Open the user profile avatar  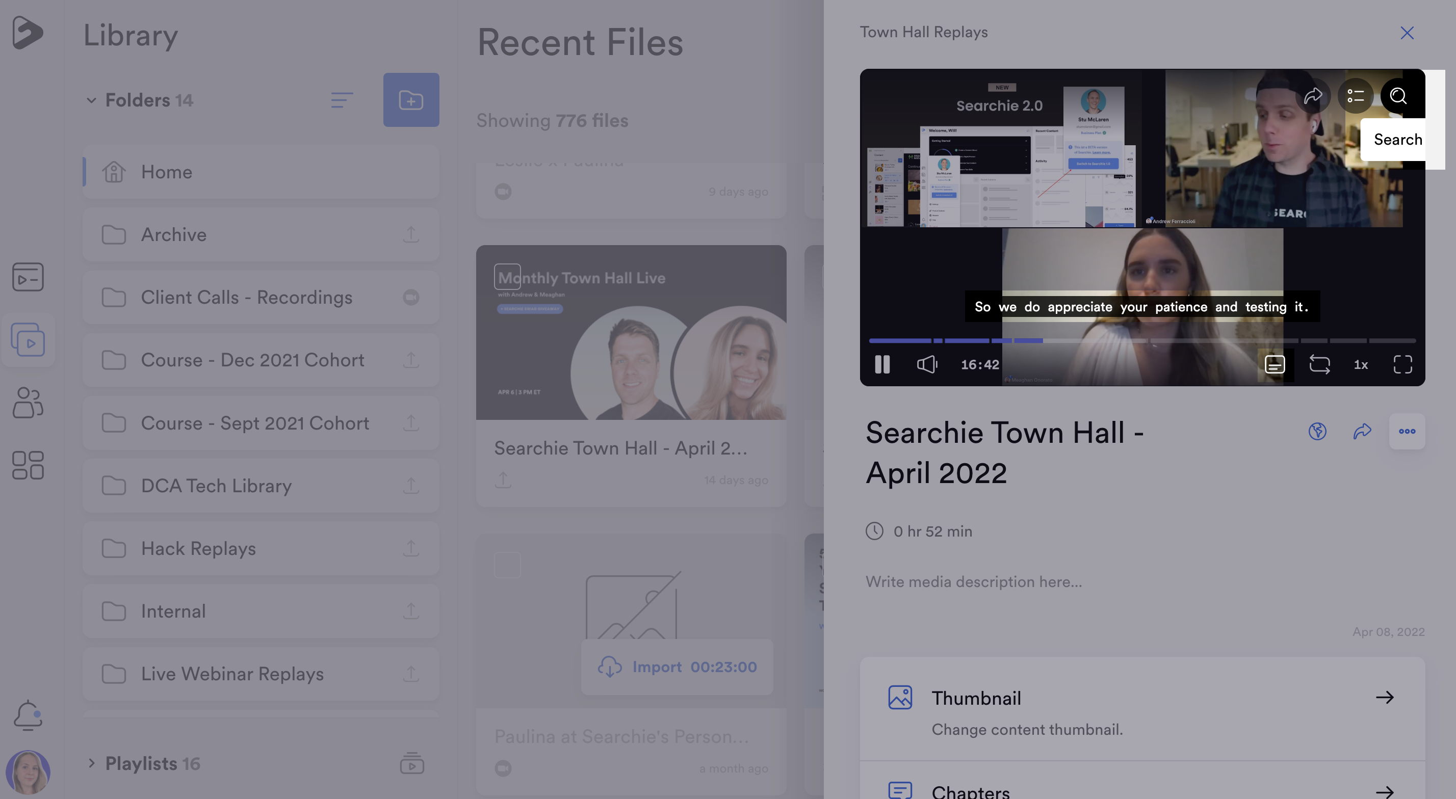coord(28,773)
